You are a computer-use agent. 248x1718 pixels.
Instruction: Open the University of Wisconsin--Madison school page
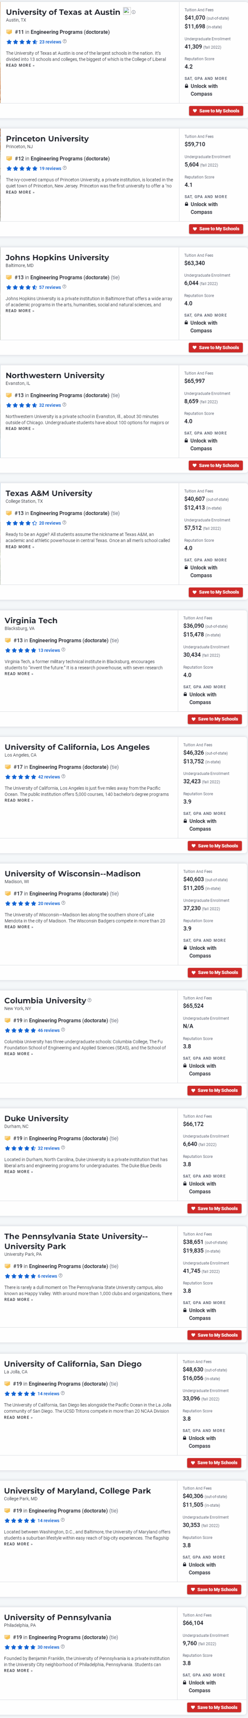coord(72,874)
